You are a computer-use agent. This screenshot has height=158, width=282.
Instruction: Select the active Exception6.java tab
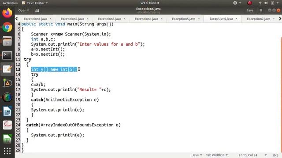point(221,18)
